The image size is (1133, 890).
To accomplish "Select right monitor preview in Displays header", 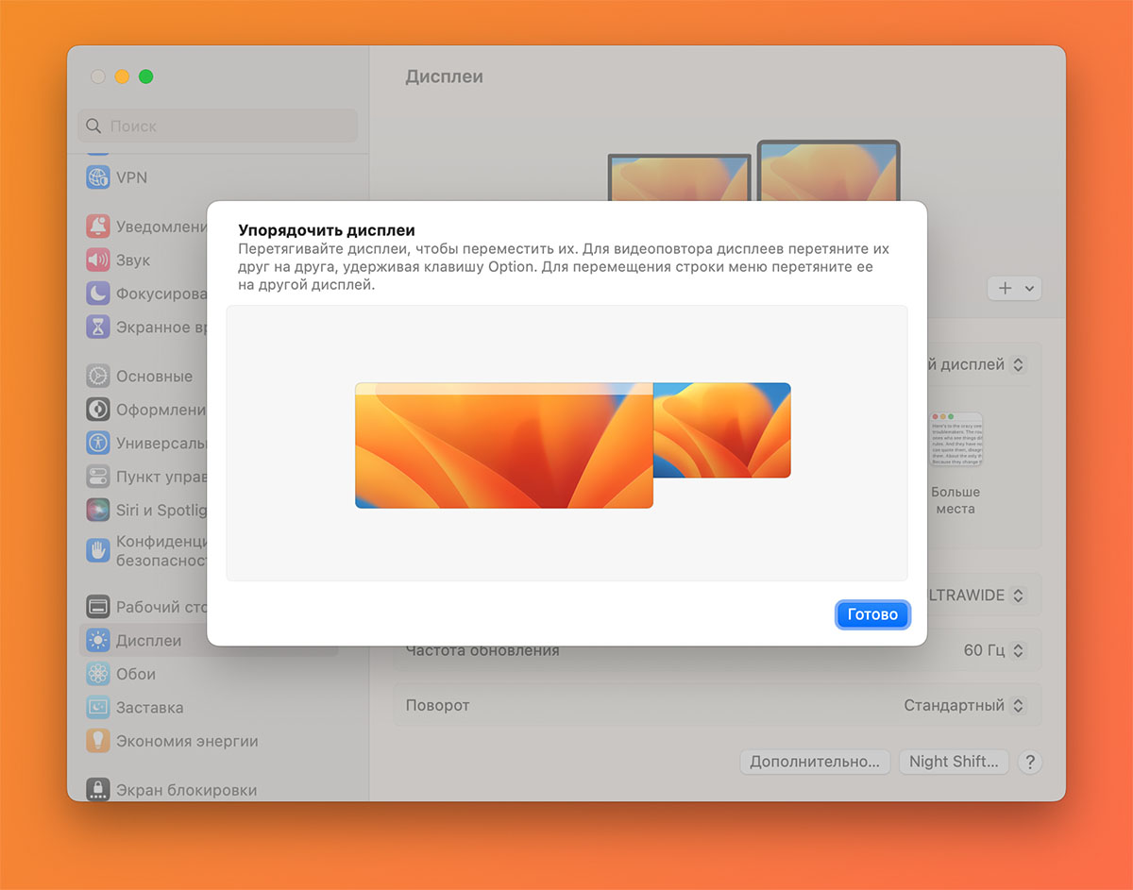I will click(828, 171).
